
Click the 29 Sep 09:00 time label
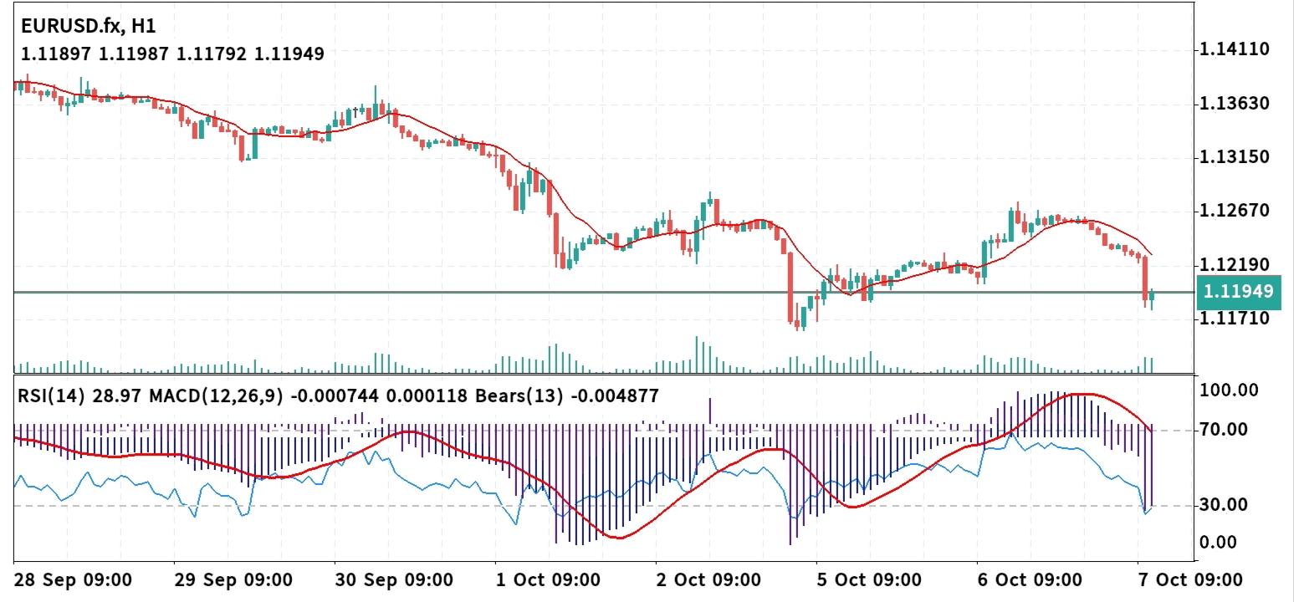tap(234, 580)
